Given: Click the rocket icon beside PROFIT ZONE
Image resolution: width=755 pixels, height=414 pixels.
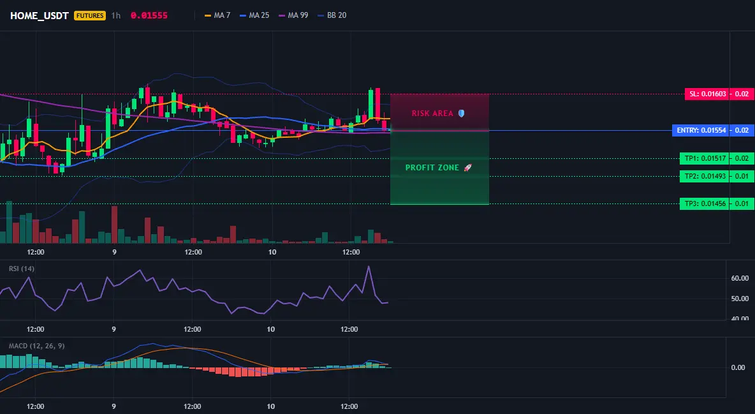Looking at the screenshot, I should point(467,168).
